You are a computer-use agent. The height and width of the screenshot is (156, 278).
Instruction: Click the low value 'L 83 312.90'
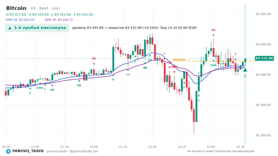click(x=61, y=14)
